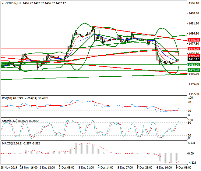
Task: Click the green 1463.00 price label
Action: (x=194, y=64)
